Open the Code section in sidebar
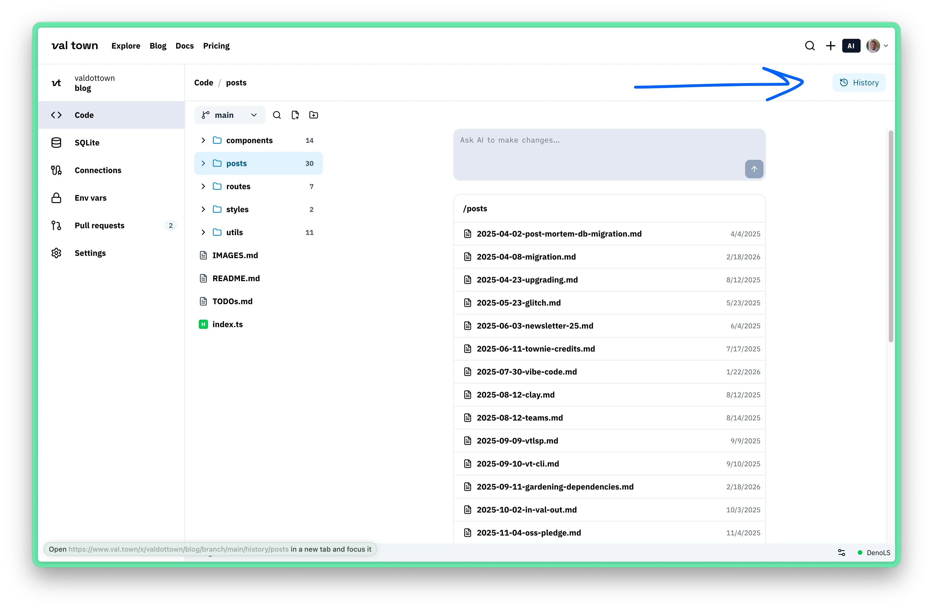933x610 pixels. (x=111, y=115)
